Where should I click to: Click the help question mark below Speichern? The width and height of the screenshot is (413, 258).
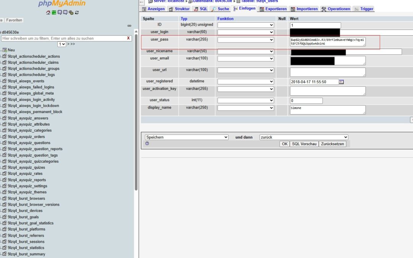147,143
